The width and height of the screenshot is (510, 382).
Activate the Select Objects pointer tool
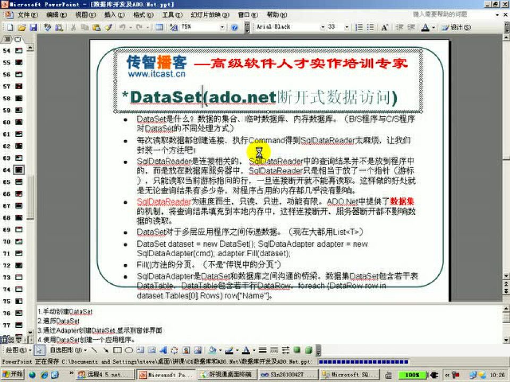pyautogui.click(x=39, y=350)
